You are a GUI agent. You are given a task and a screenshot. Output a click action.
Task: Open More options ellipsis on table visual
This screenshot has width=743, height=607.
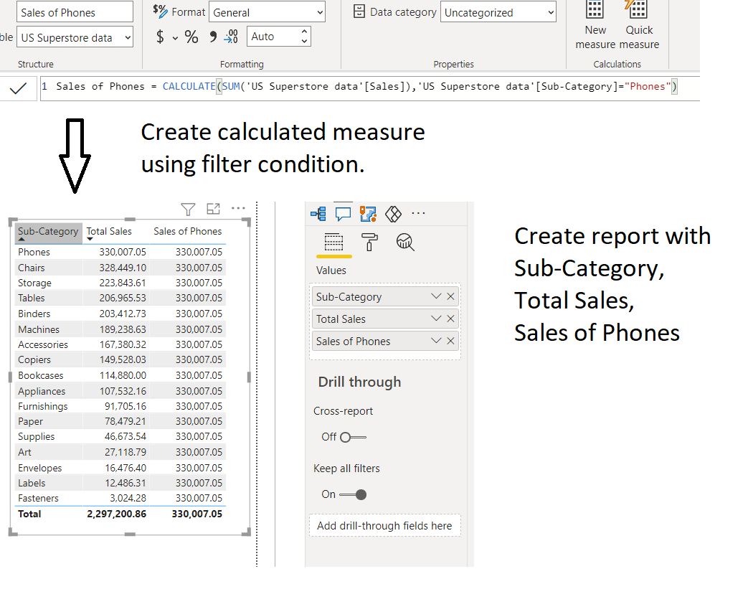pos(238,208)
